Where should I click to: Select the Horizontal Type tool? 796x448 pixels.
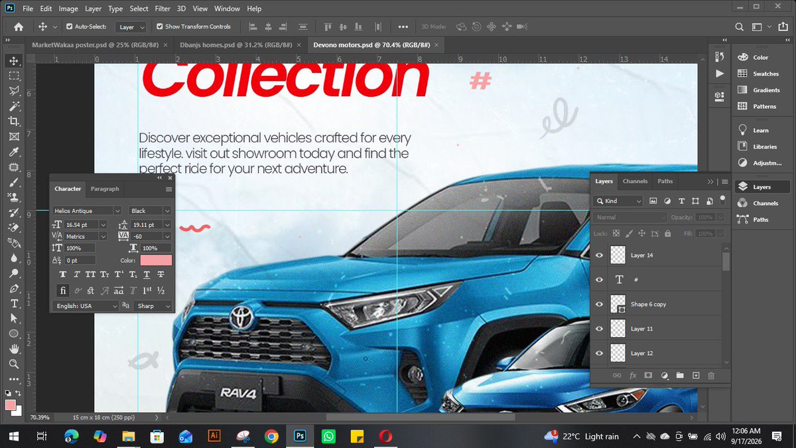[x=14, y=303]
